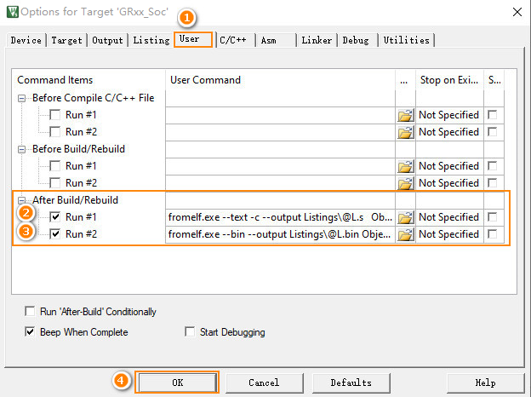Edit the After Build Run #2 fromelf command

pos(280,234)
